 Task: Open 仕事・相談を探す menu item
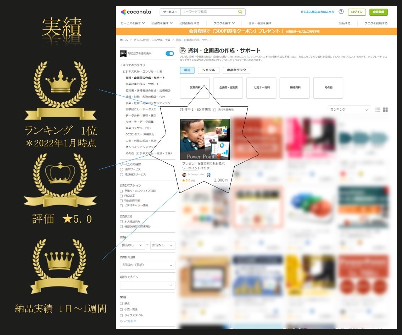pos(260,23)
